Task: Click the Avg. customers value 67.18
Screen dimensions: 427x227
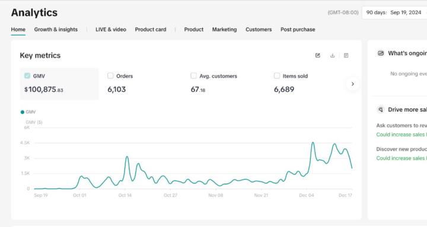Action: (x=198, y=89)
